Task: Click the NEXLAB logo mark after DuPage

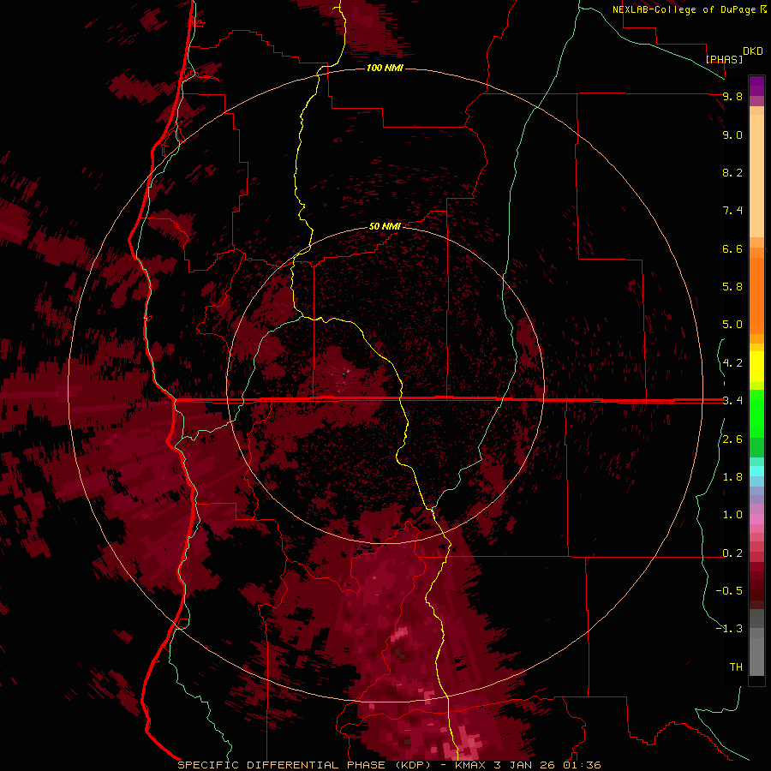Action: (763, 9)
